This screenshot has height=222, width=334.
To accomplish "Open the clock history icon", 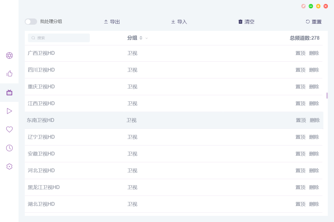I will pyautogui.click(x=9, y=148).
